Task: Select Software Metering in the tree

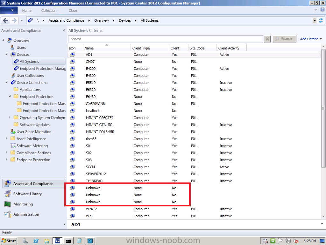Action: tap(32, 146)
